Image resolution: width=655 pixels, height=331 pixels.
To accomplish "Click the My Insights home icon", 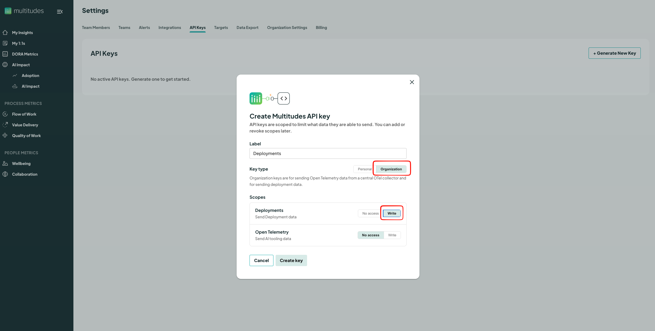I will point(5,32).
